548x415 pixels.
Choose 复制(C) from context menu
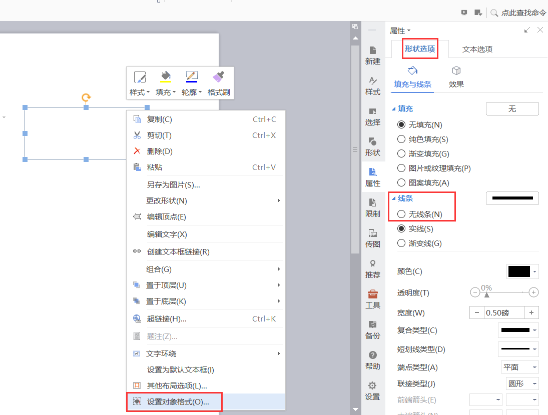point(206,119)
